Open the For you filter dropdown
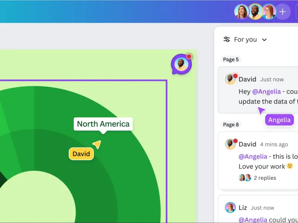 tap(245, 39)
